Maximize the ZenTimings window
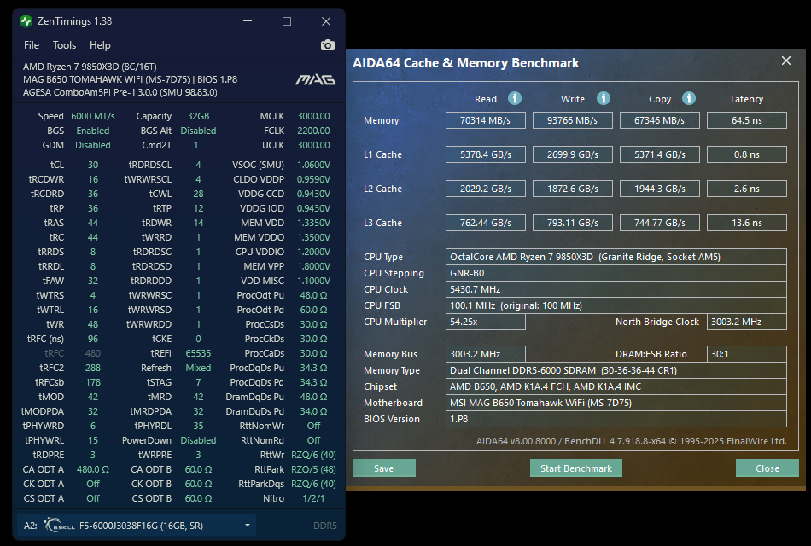The image size is (811, 546). 287,21
